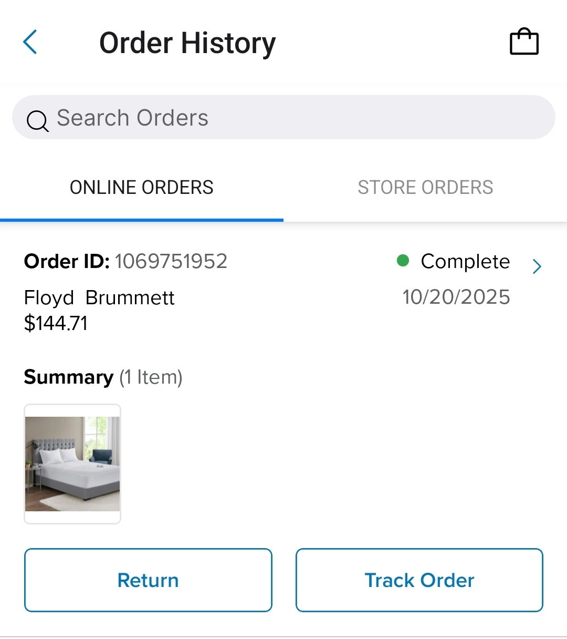567x639 pixels.
Task: Open the mattress product thumbnail
Action: (72, 464)
